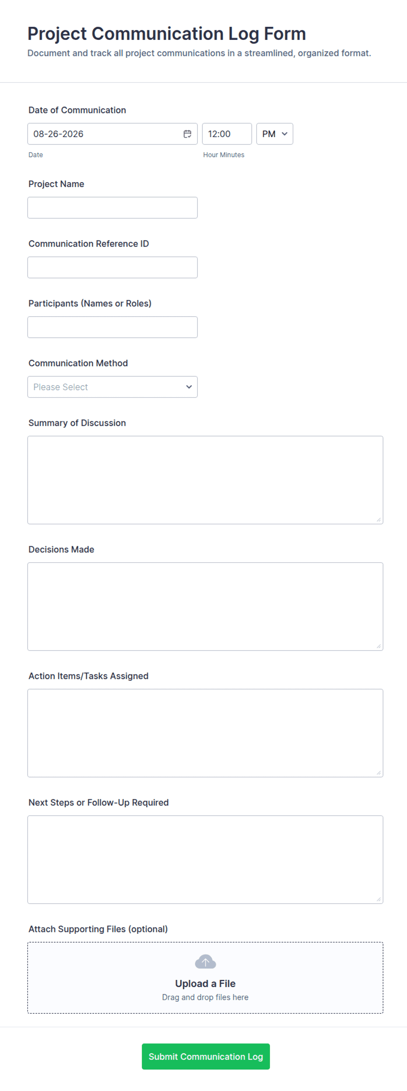Click the Action Items/Tasks Assigned textarea
Screen dimensions: 407x1091
[x=205, y=733]
